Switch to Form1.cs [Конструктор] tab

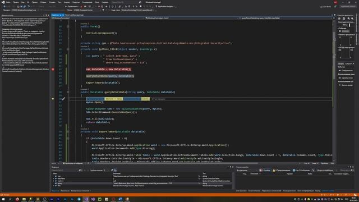[x=74, y=15]
